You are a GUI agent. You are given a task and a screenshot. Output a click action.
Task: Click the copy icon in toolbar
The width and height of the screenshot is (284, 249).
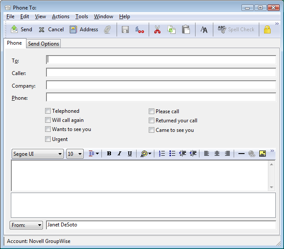(171, 29)
